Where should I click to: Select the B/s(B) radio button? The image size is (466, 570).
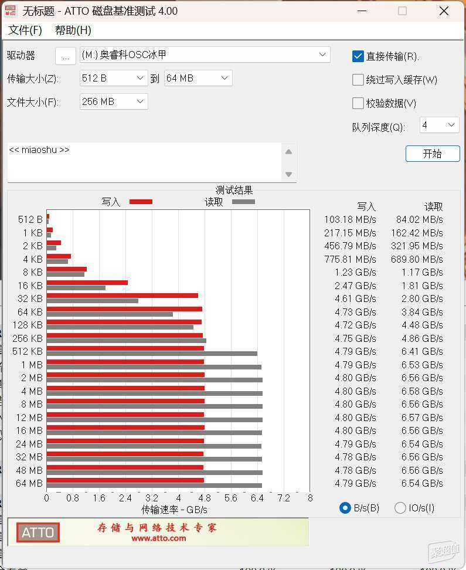click(345, 508)
